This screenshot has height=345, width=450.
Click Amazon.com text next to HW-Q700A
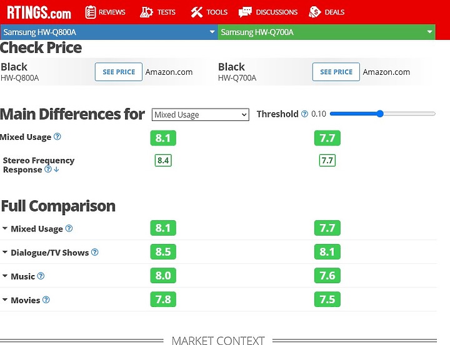click(x=386, y=72)
